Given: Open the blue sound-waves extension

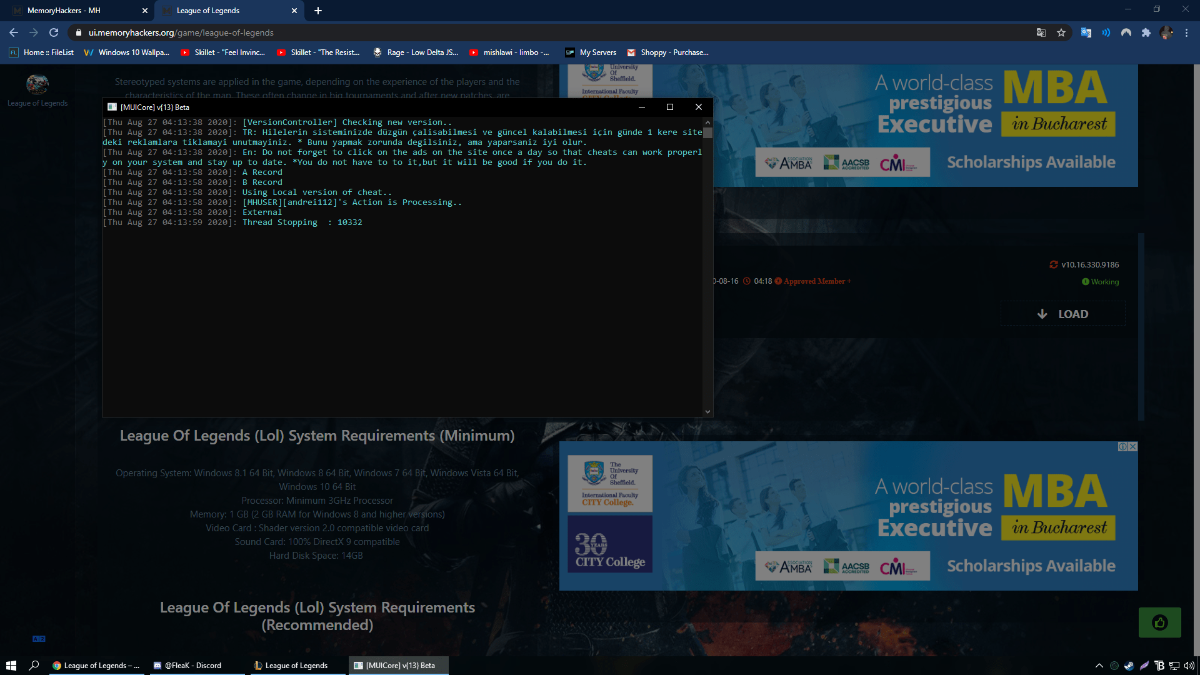Looking at the screenshot, I should 1106,32.
